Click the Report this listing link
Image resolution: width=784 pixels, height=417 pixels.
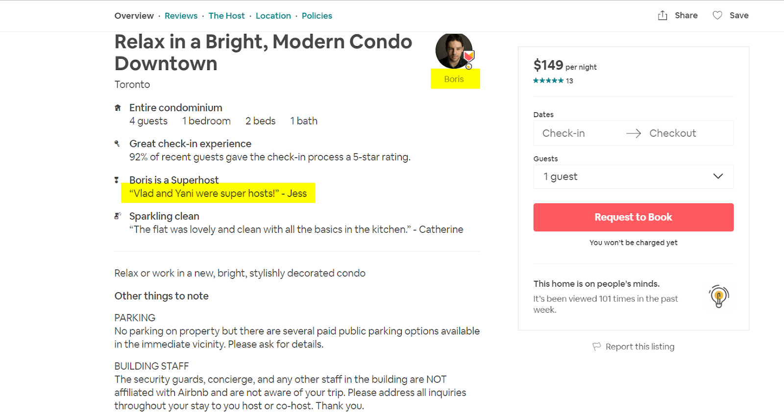[x=640, y=346]
